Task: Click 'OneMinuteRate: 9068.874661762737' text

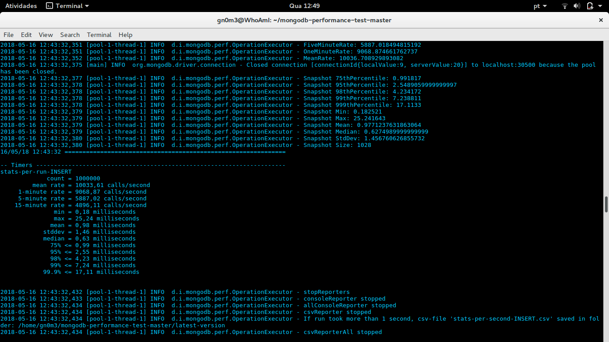Action: (361, 52)
